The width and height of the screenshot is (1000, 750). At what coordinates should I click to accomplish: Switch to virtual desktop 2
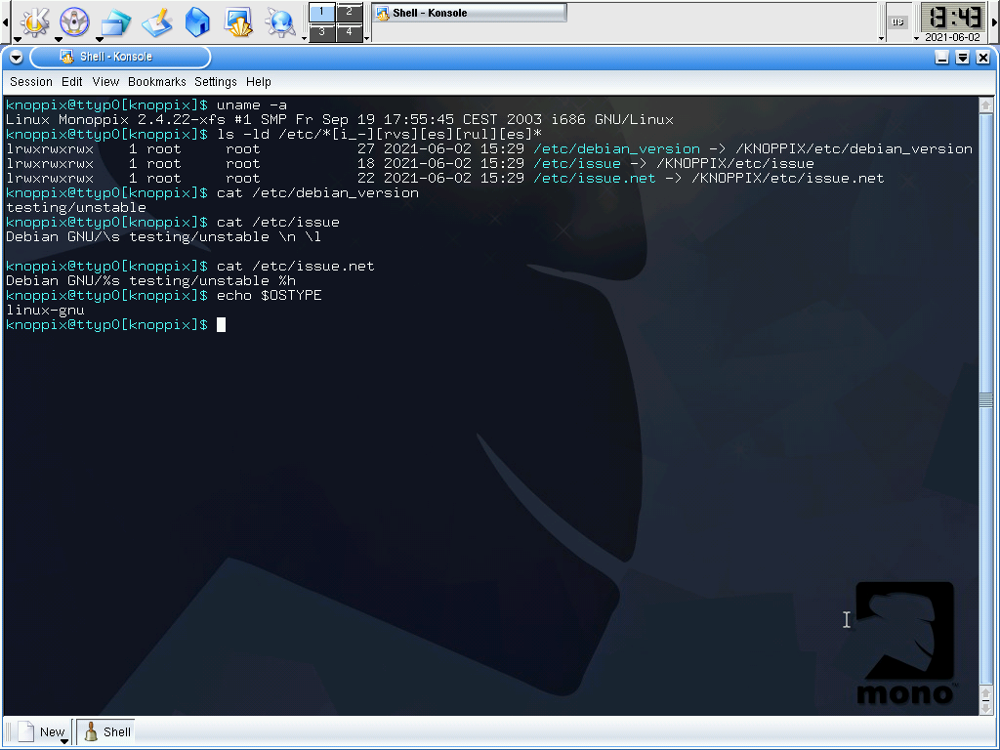[350, 12]
